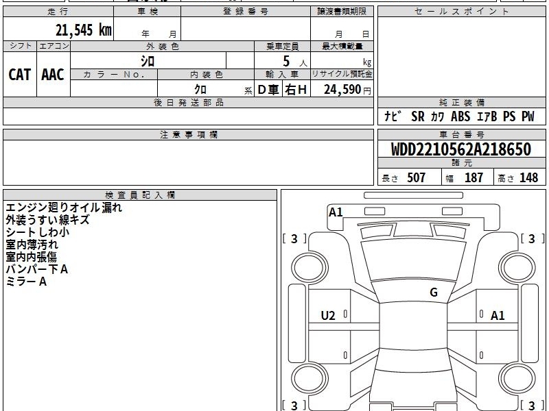Click the 後日発送部品 header
The image size is (549, 411).
[188, 103]
